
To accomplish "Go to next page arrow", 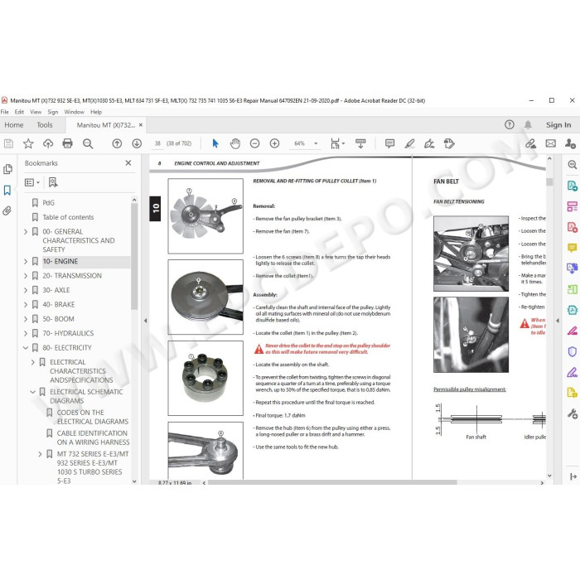I will (137, 143).
